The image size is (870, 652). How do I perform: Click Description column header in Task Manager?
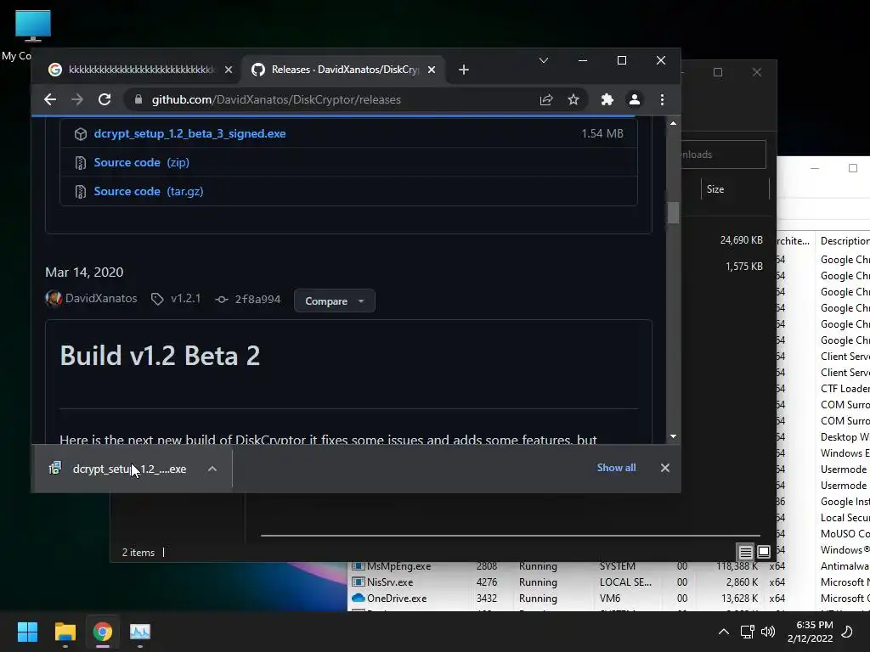845,240
